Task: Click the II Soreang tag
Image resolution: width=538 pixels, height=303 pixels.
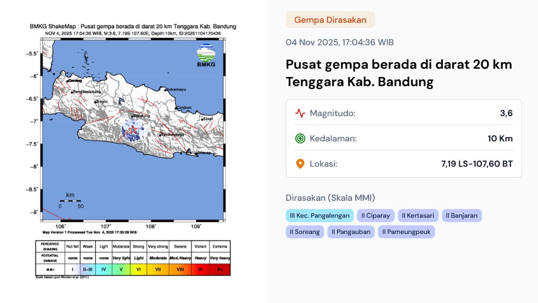Action: (305, 232)
